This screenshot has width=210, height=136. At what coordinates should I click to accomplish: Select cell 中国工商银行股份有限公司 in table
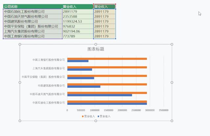(x=33, y=36)
